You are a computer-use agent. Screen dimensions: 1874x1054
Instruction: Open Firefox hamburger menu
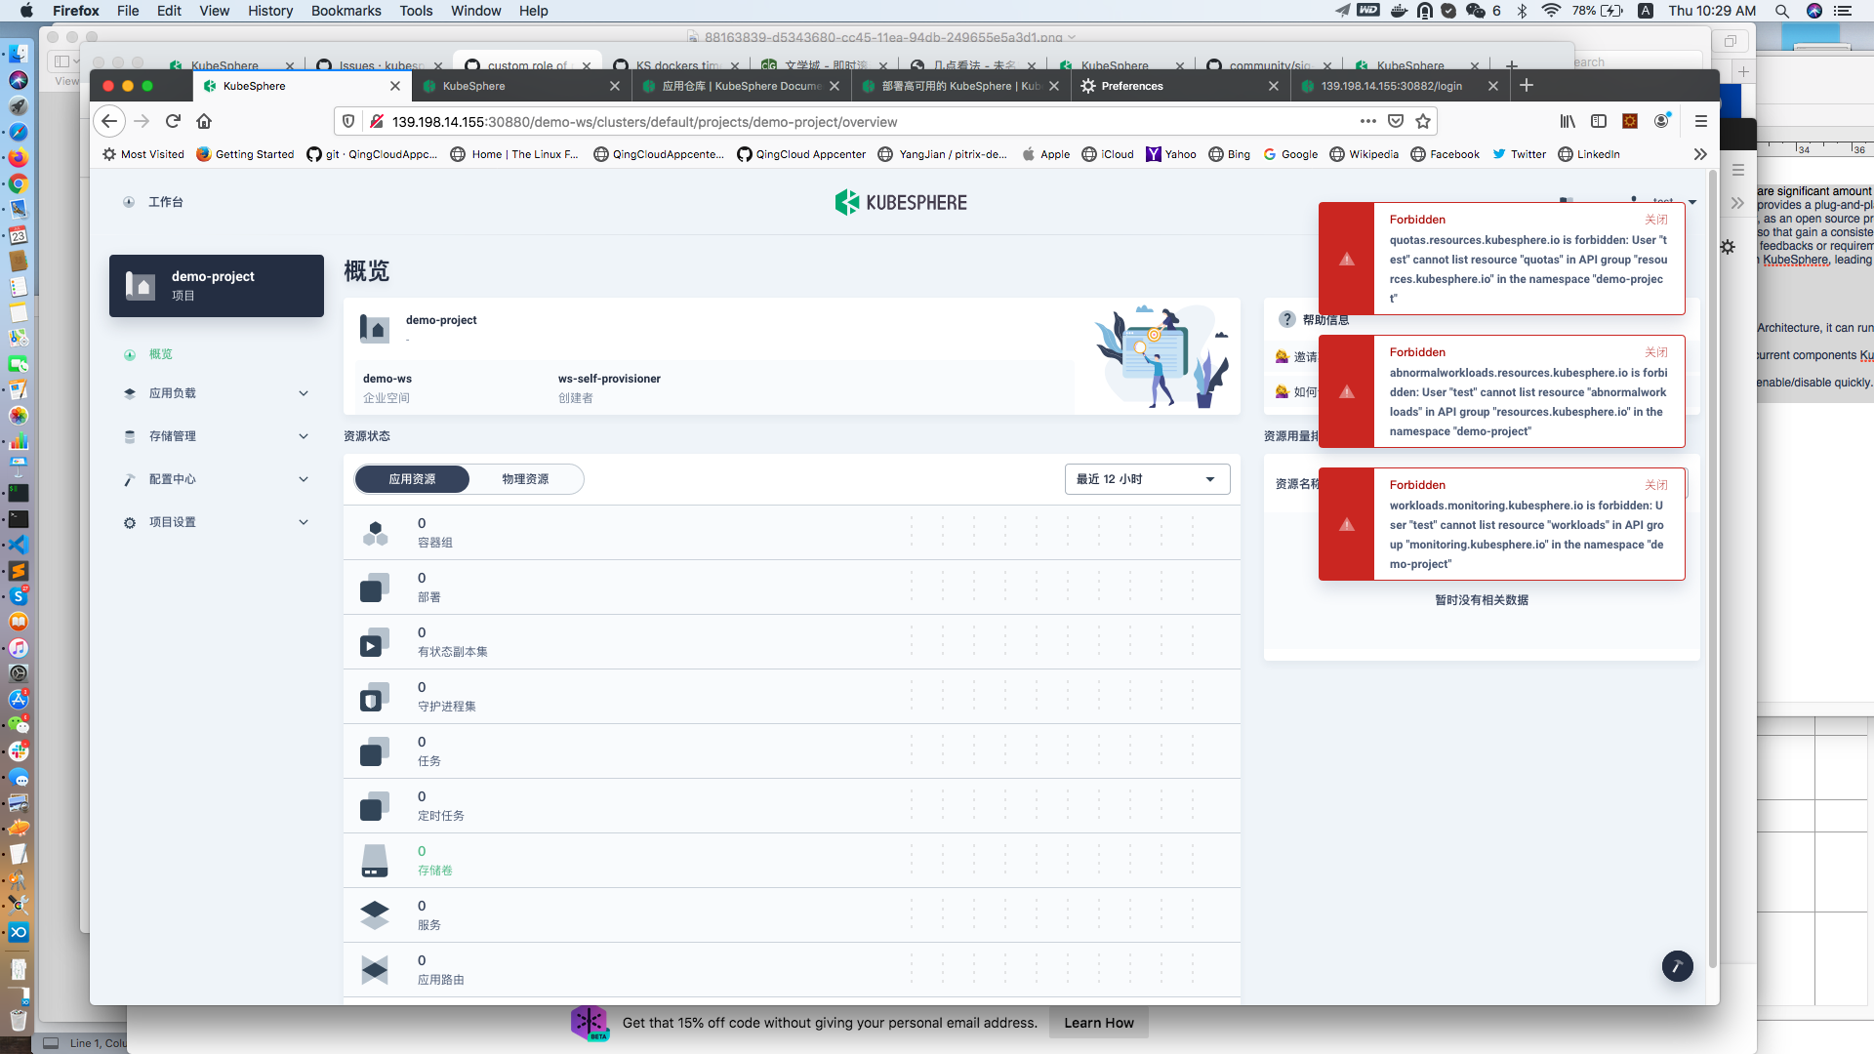1701,121
